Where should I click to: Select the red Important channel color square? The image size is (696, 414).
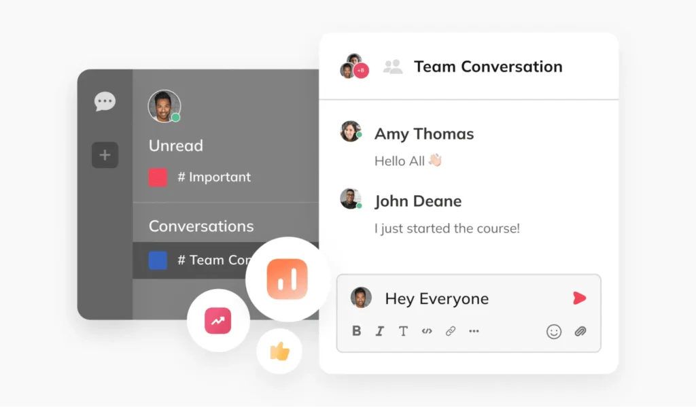coord(158,177)
